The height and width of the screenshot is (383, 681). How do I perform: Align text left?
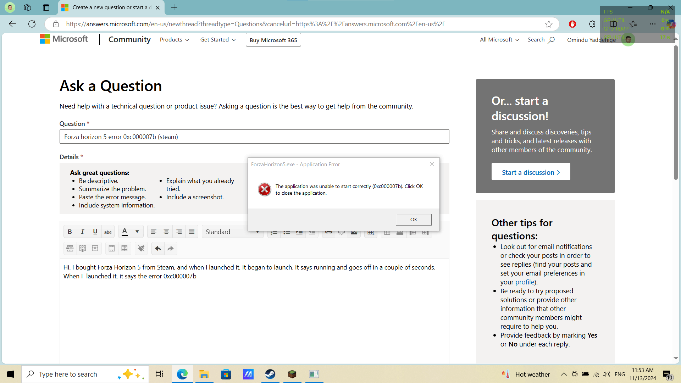pos(154,232)
